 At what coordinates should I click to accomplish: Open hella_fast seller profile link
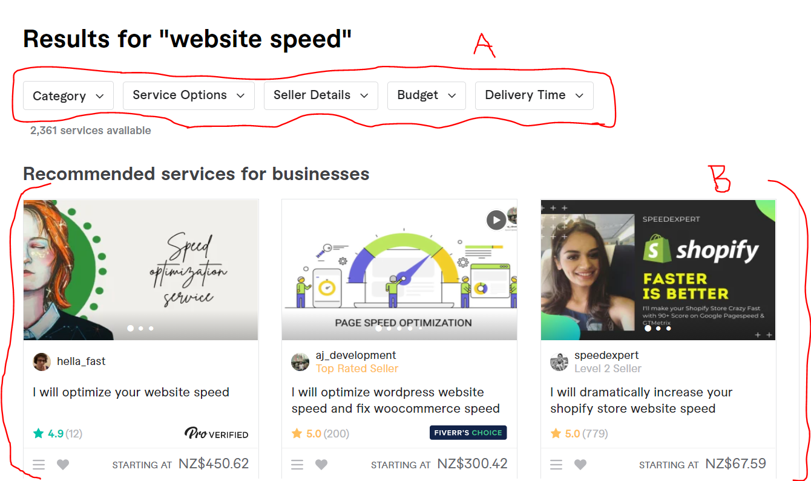[x=81, y=361]
